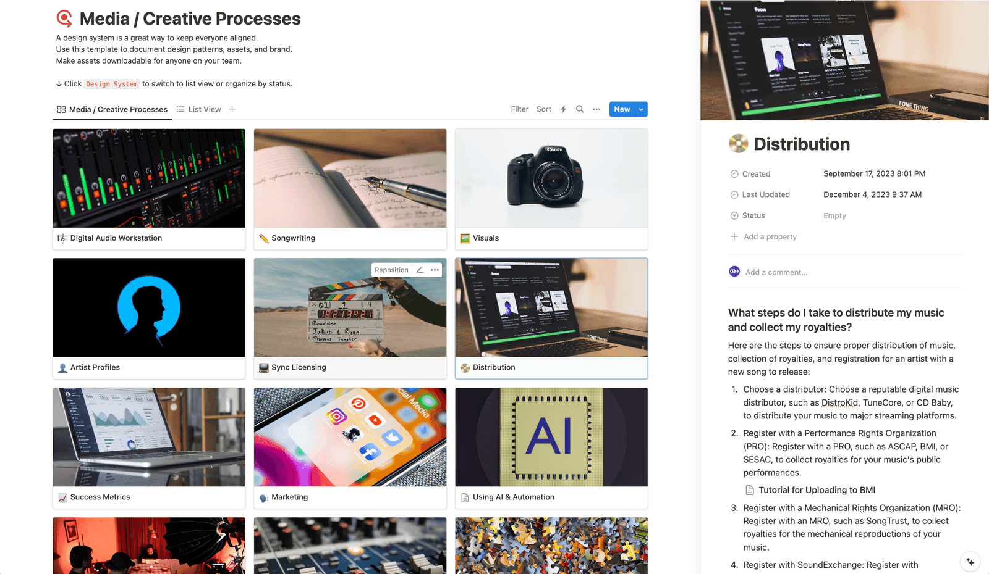
Task: Click the Filter button
Action: [520, 109]
